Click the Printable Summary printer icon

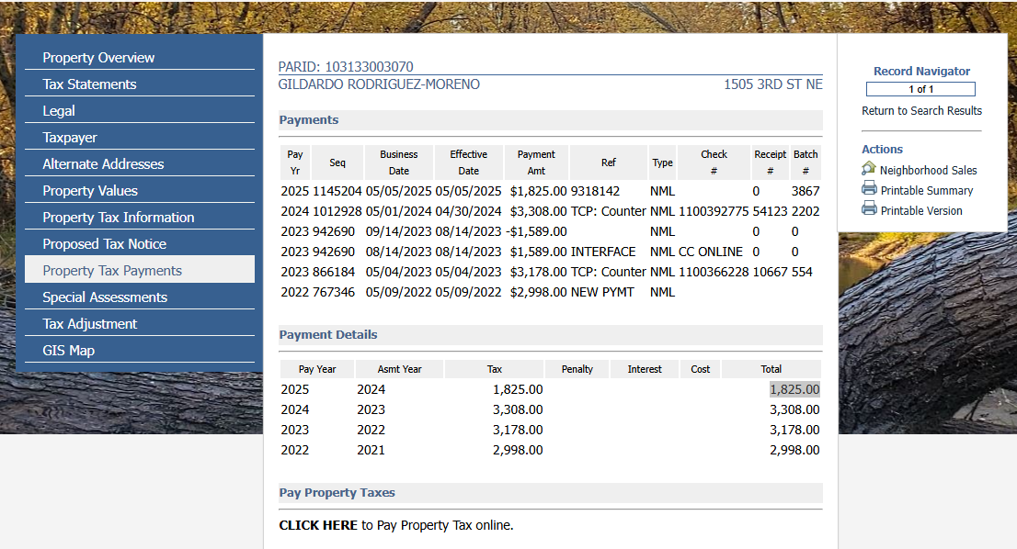click(x=869, y=189)
